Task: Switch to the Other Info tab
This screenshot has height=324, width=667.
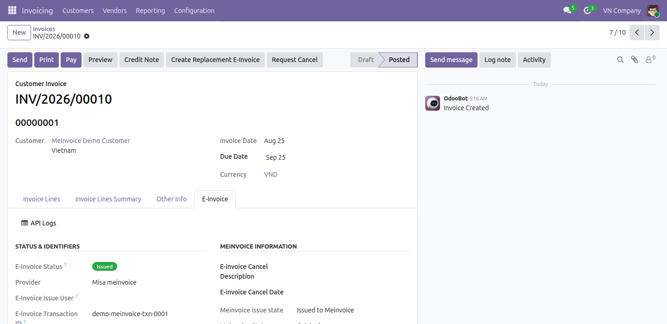Action: [x=171, y=199]
